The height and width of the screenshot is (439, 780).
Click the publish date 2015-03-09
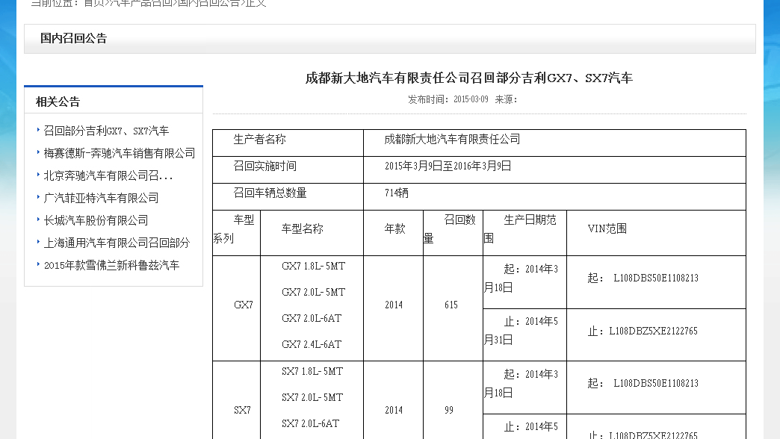point(471,99)
